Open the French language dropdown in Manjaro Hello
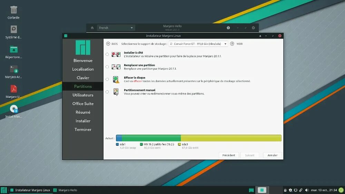345x194 pixels. [116, 28]
